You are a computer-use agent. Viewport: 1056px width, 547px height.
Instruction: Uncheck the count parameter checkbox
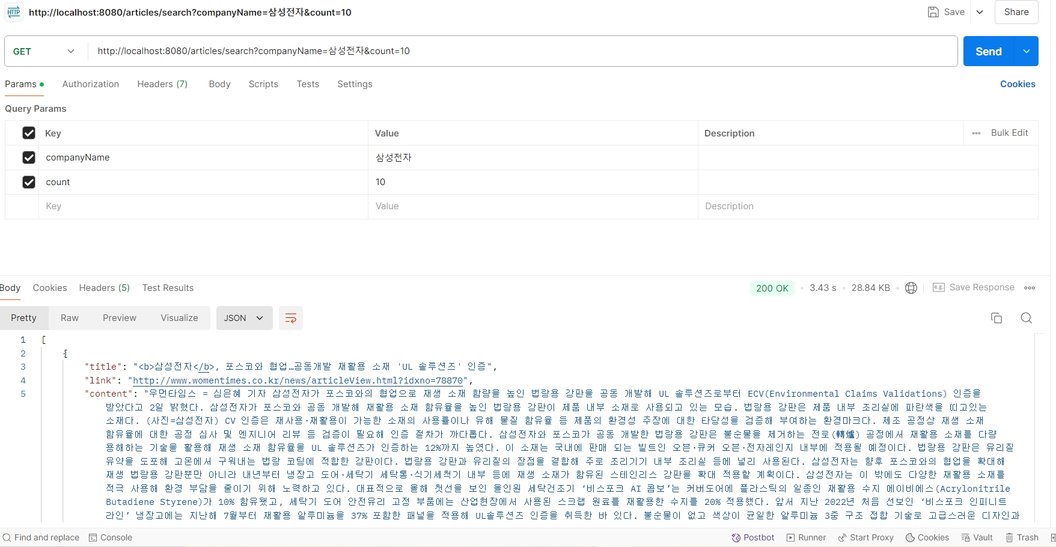coord(29,182)
